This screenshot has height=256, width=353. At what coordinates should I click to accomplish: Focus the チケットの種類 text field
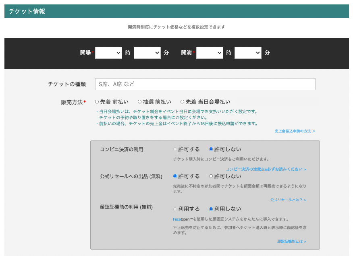click(x=205, y=84)
